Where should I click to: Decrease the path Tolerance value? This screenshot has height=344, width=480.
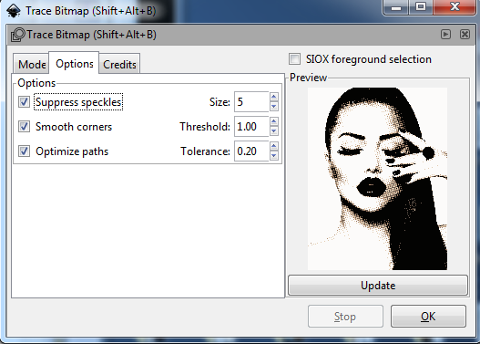pos(273,156)
